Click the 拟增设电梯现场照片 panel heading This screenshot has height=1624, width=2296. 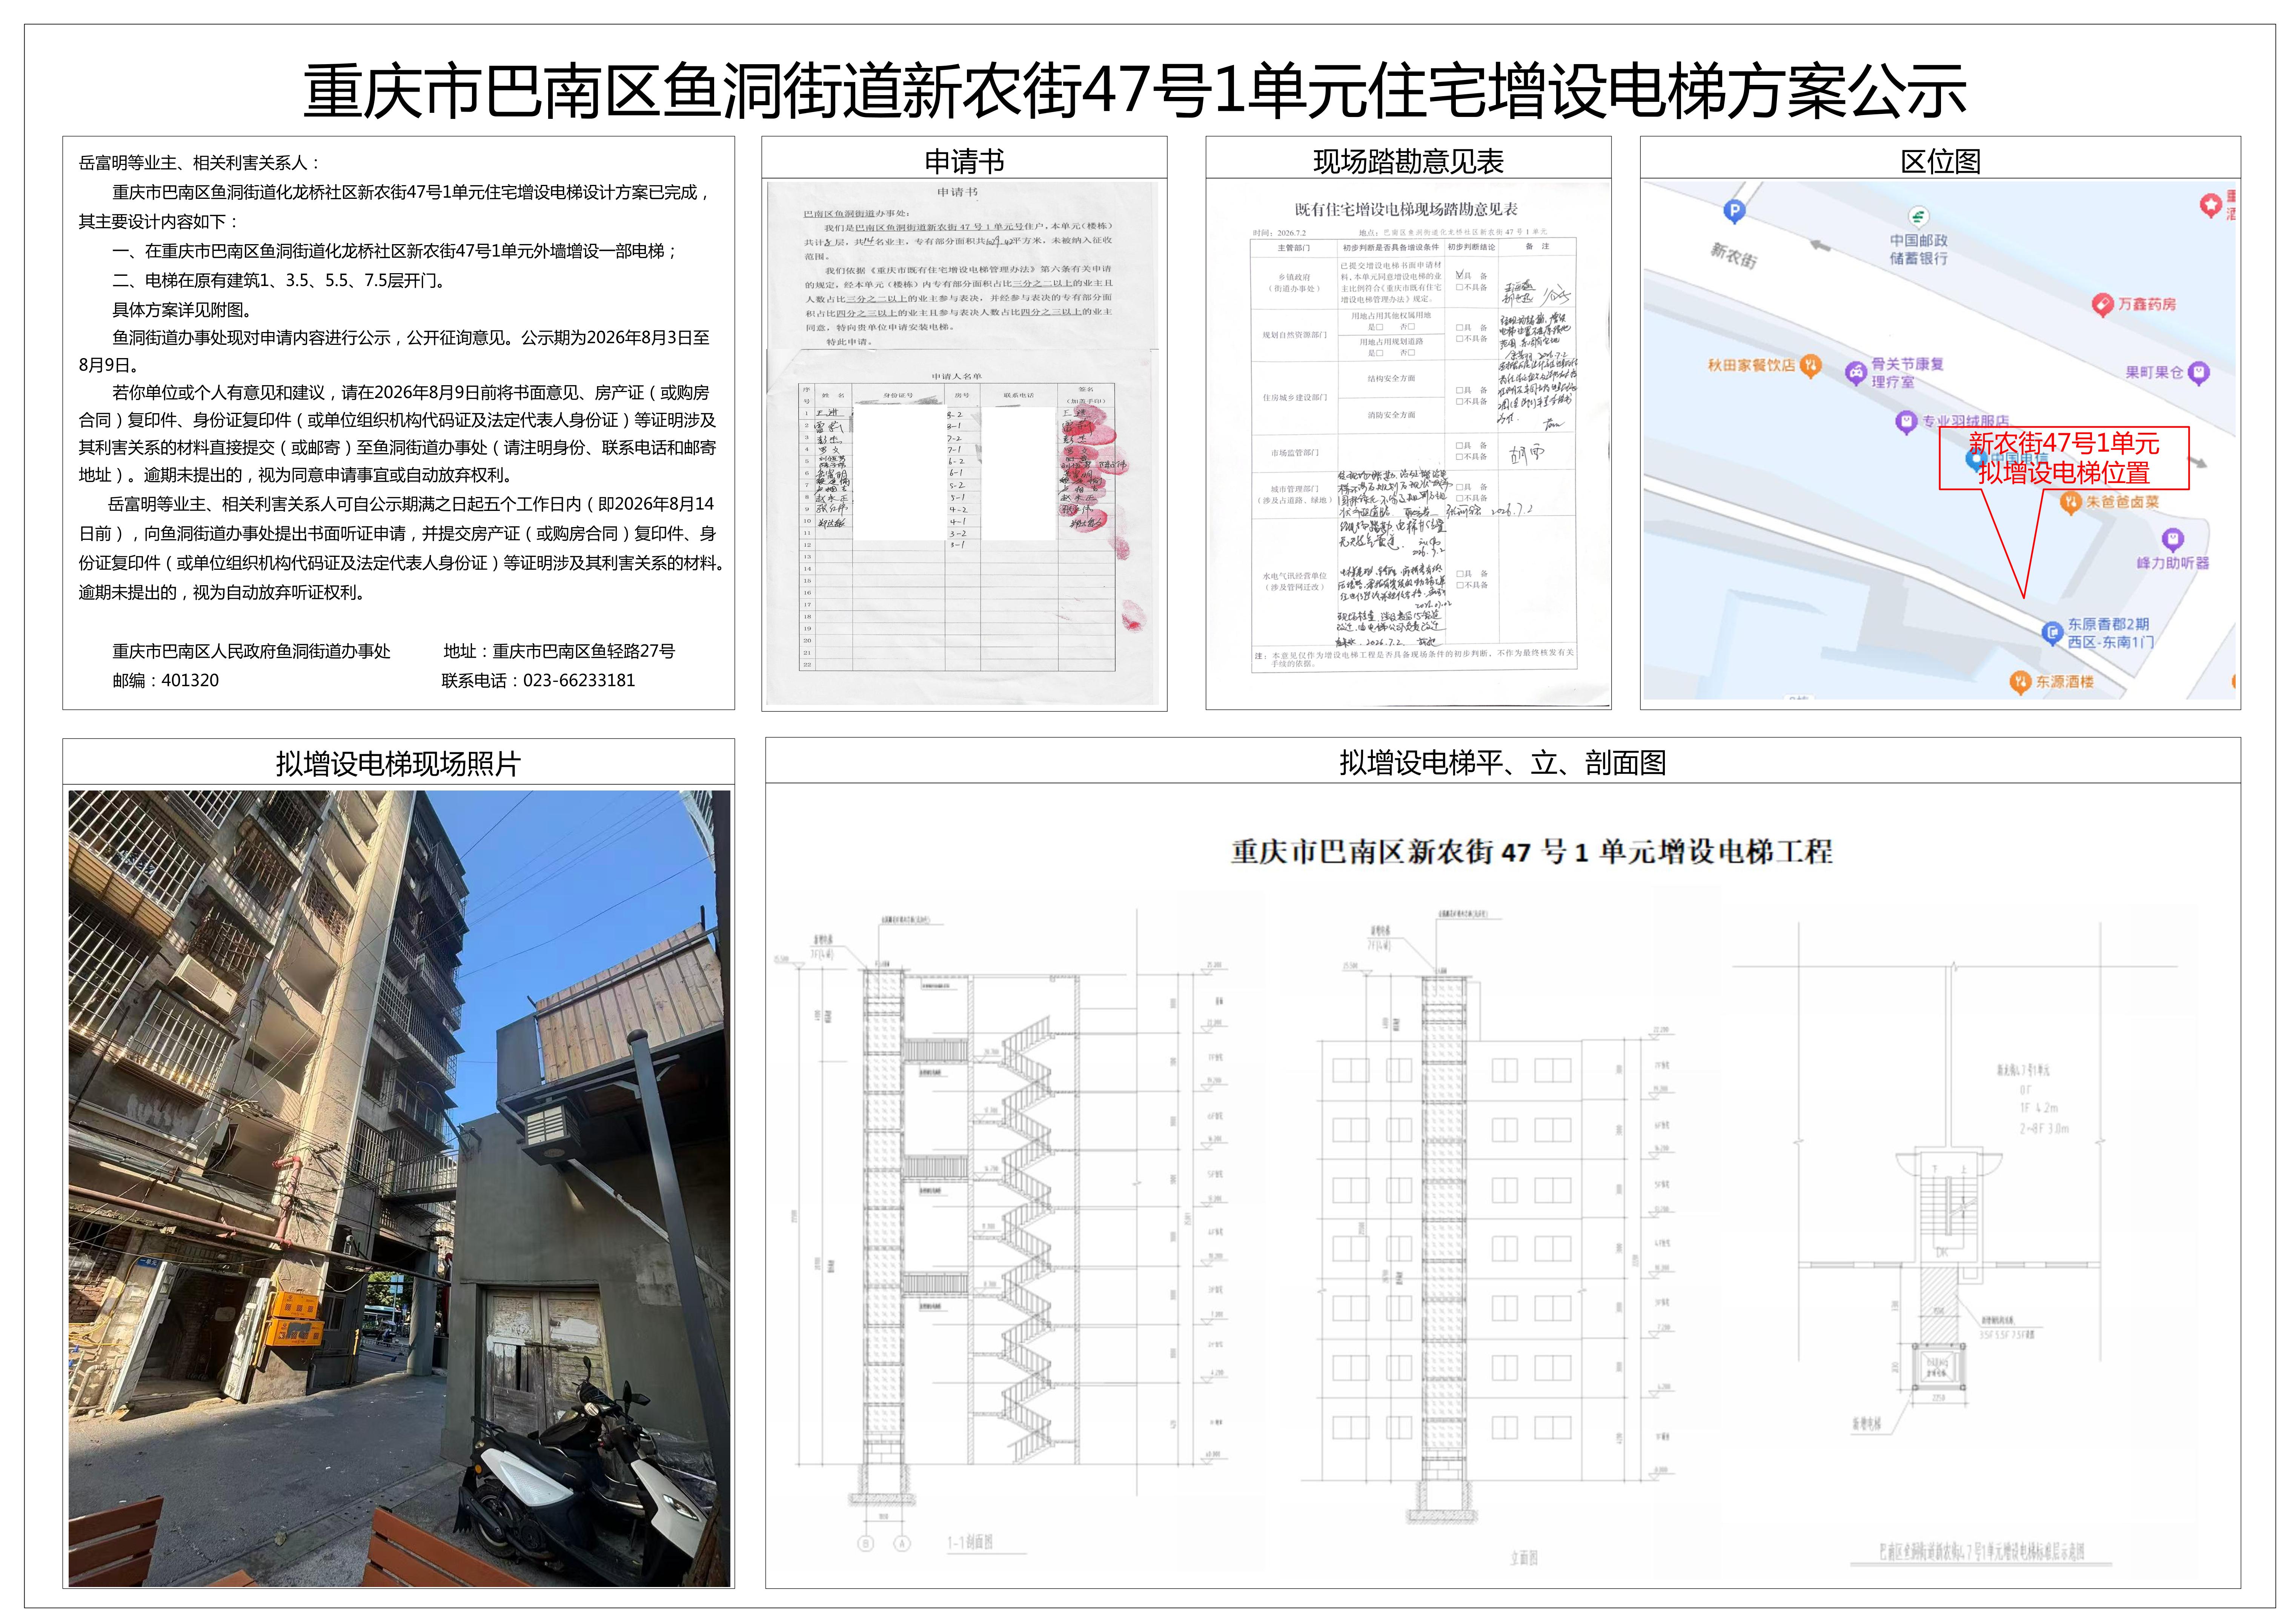pyautogui.click(x=398, y=764)
